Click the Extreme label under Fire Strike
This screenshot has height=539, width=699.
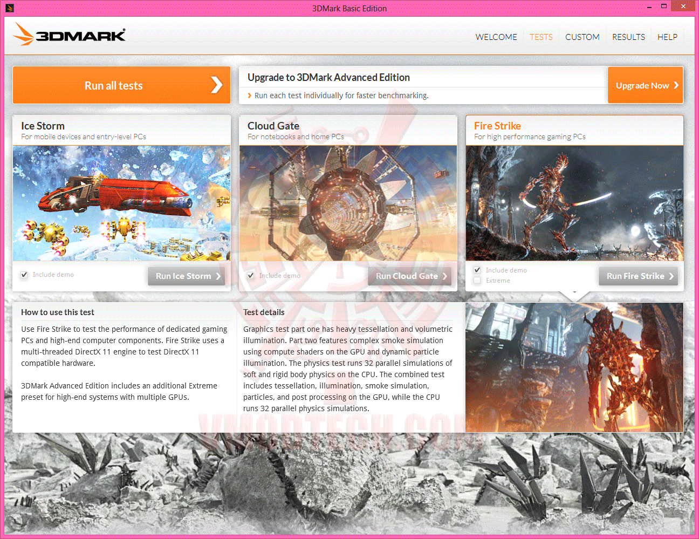click(x=498, y=281)
